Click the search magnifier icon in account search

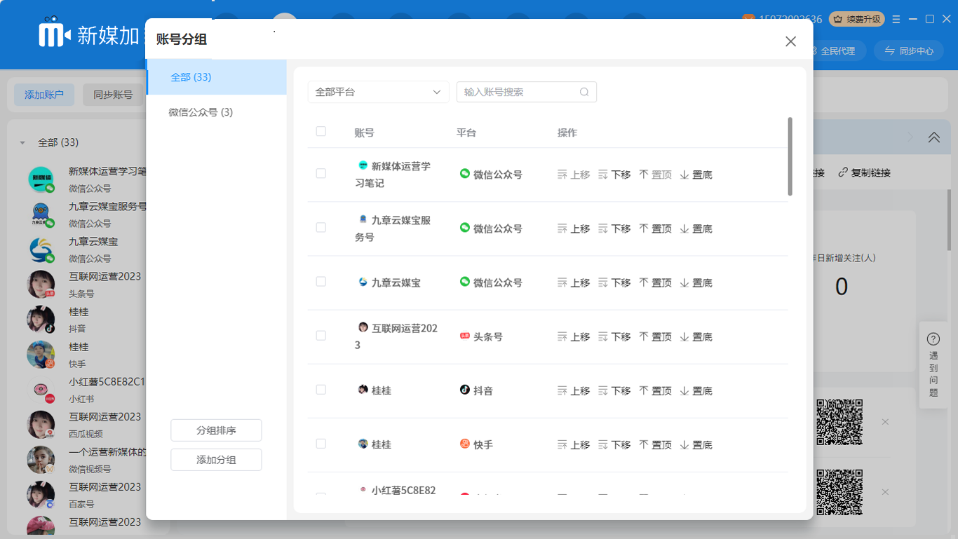(584, 92)
